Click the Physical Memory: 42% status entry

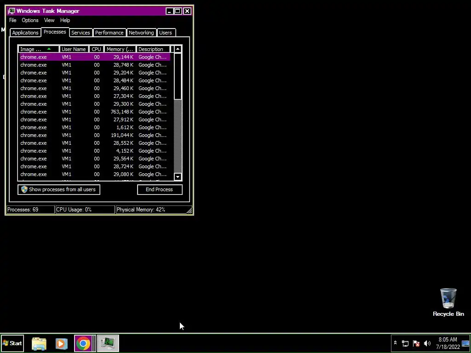(150, 210)
